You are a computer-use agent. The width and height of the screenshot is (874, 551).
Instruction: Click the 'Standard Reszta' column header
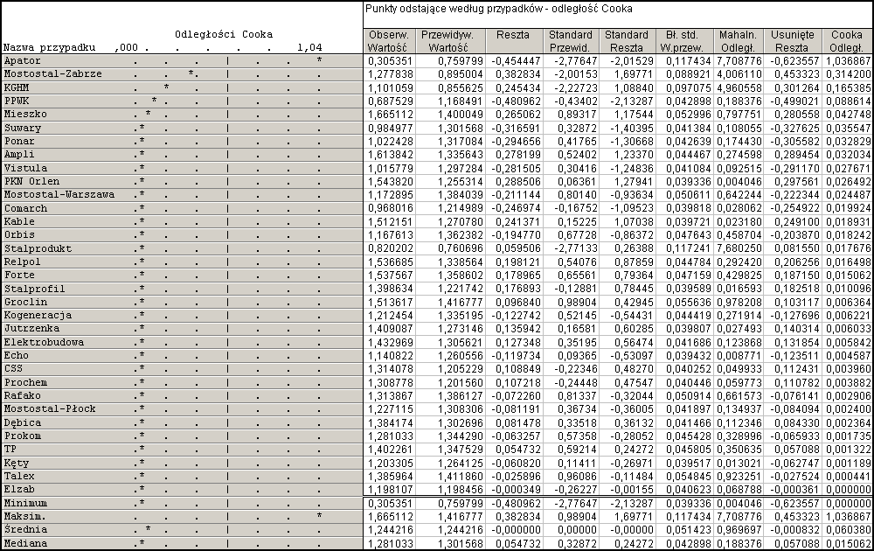pyautogui.click(x=627, y=41)
